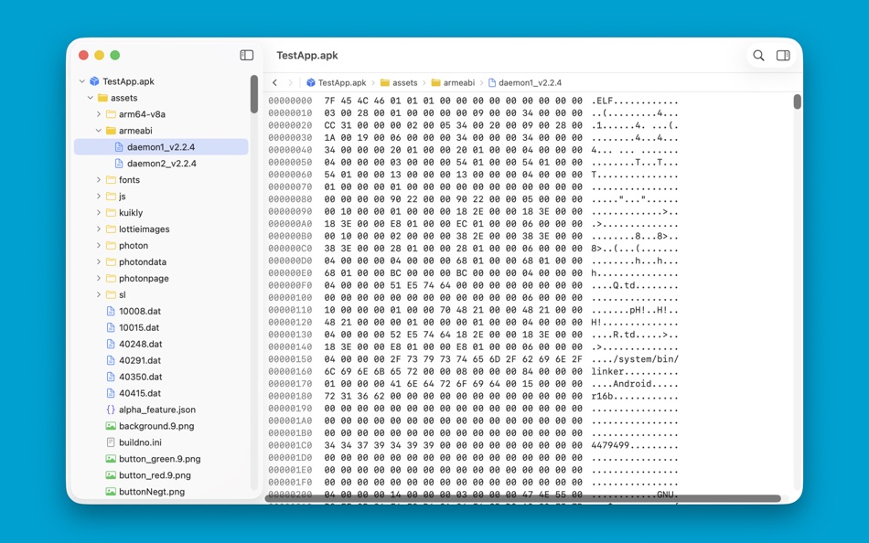Click daemon1_v2.2.4 in the breadcrumb
Screen dimensions: 869x543
pyautogui.click(x=525, y=82)
